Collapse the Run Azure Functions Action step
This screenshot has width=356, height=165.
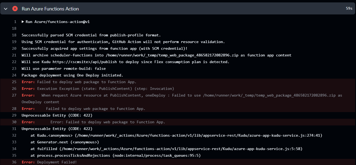(5, 8)
